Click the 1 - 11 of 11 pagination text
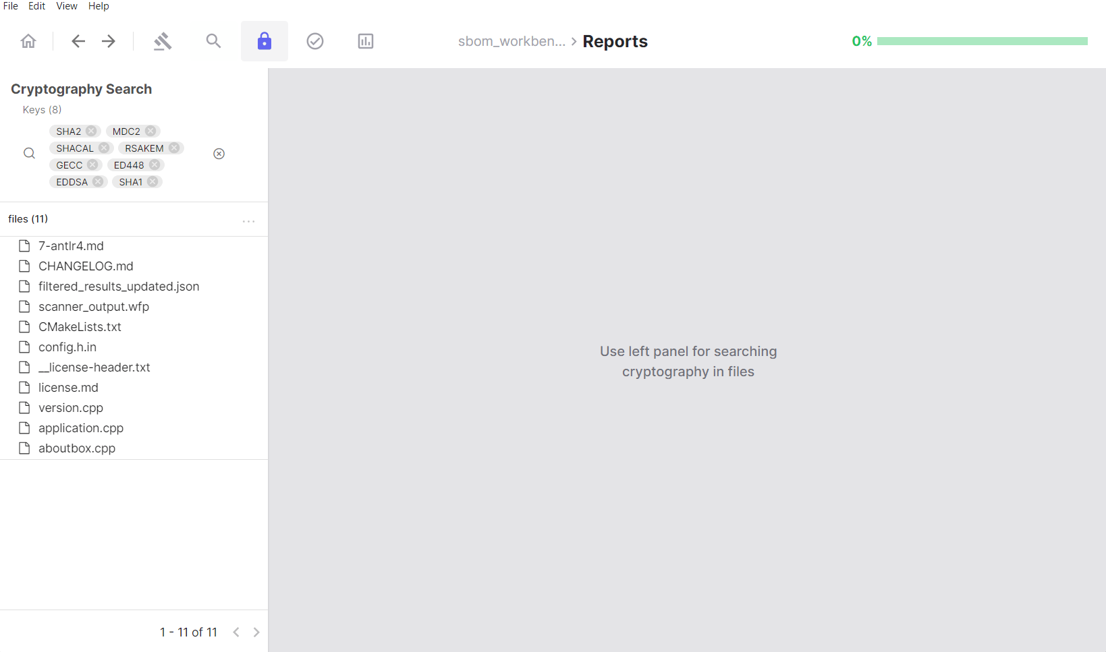 [x=188, y=632]
